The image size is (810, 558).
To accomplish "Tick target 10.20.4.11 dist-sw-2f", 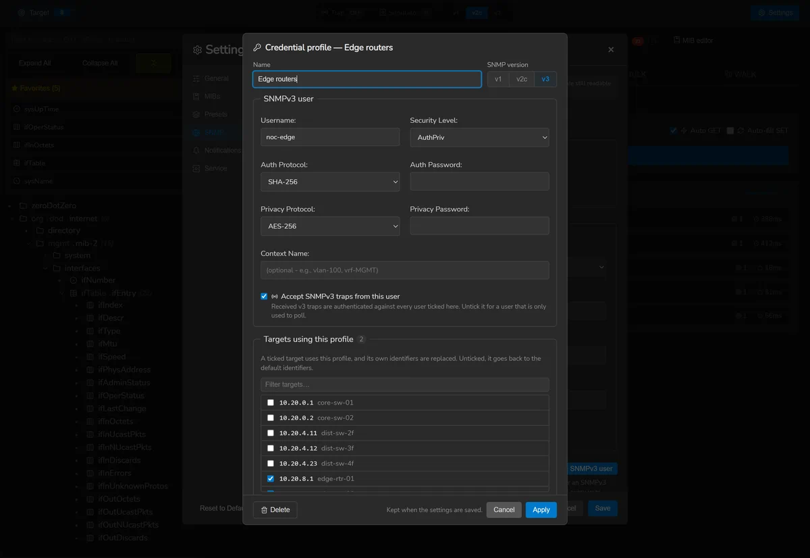I will pos(271,433).
